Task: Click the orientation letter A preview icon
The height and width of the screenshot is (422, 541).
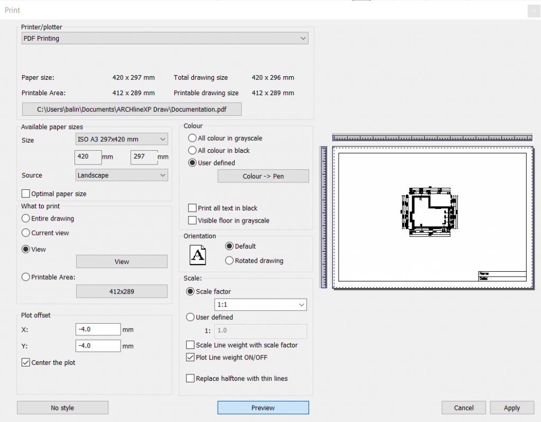Action: [197, 254]
